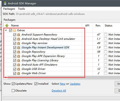Click the Android robot icon in Name header

7,26
